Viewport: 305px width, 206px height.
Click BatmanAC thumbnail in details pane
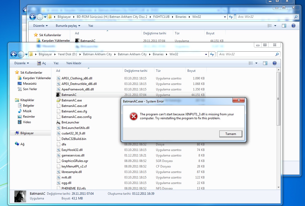[x=20, y=196]
